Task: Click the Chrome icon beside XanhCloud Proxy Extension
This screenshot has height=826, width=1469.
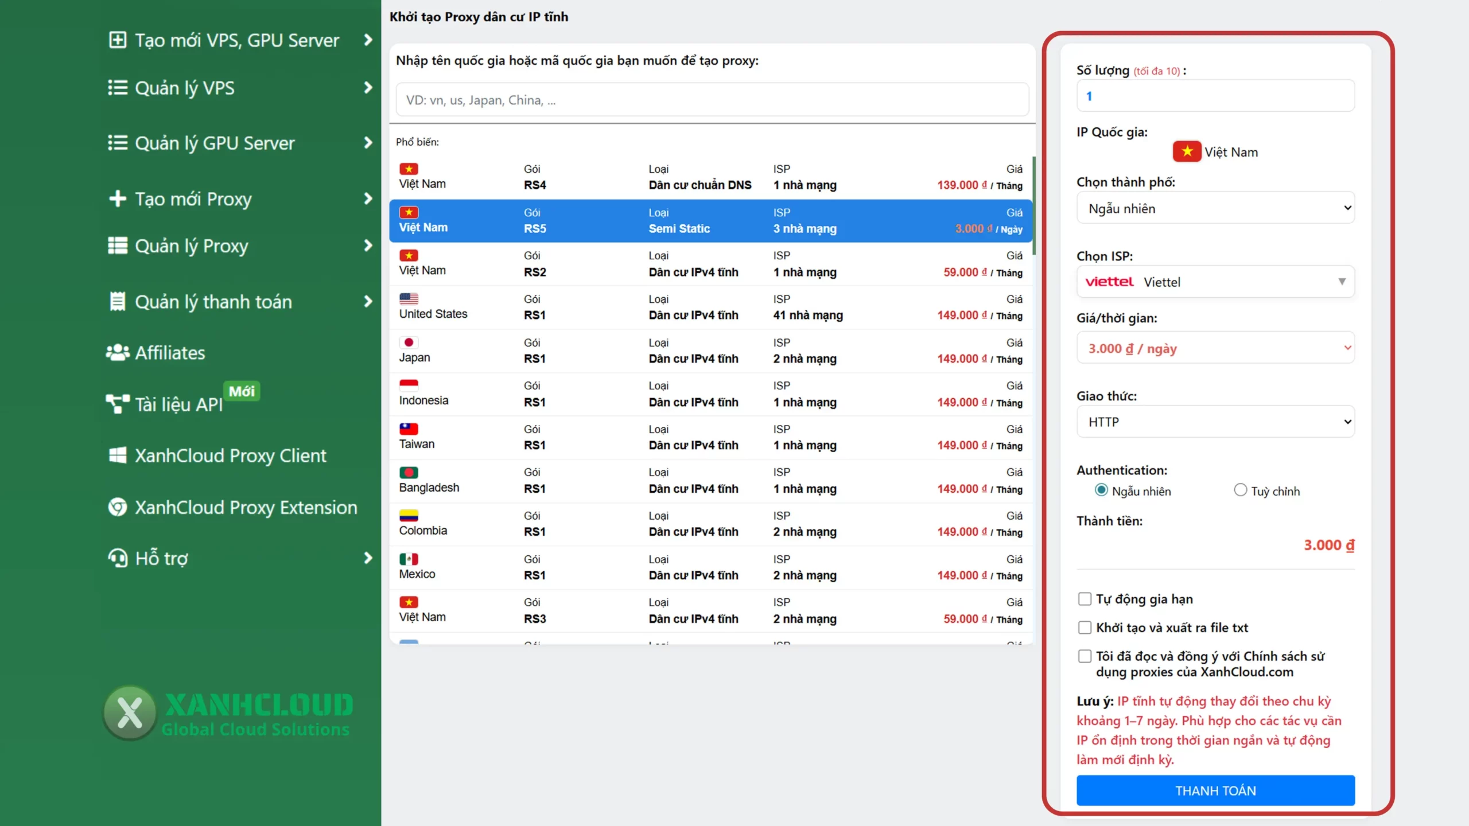Action: [x=118, y=507]
